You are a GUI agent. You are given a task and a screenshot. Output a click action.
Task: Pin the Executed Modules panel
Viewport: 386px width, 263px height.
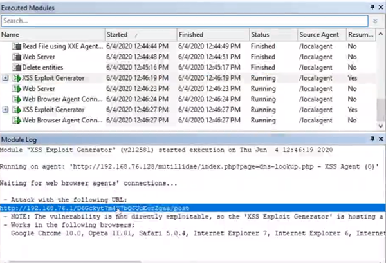click(372, 7)
